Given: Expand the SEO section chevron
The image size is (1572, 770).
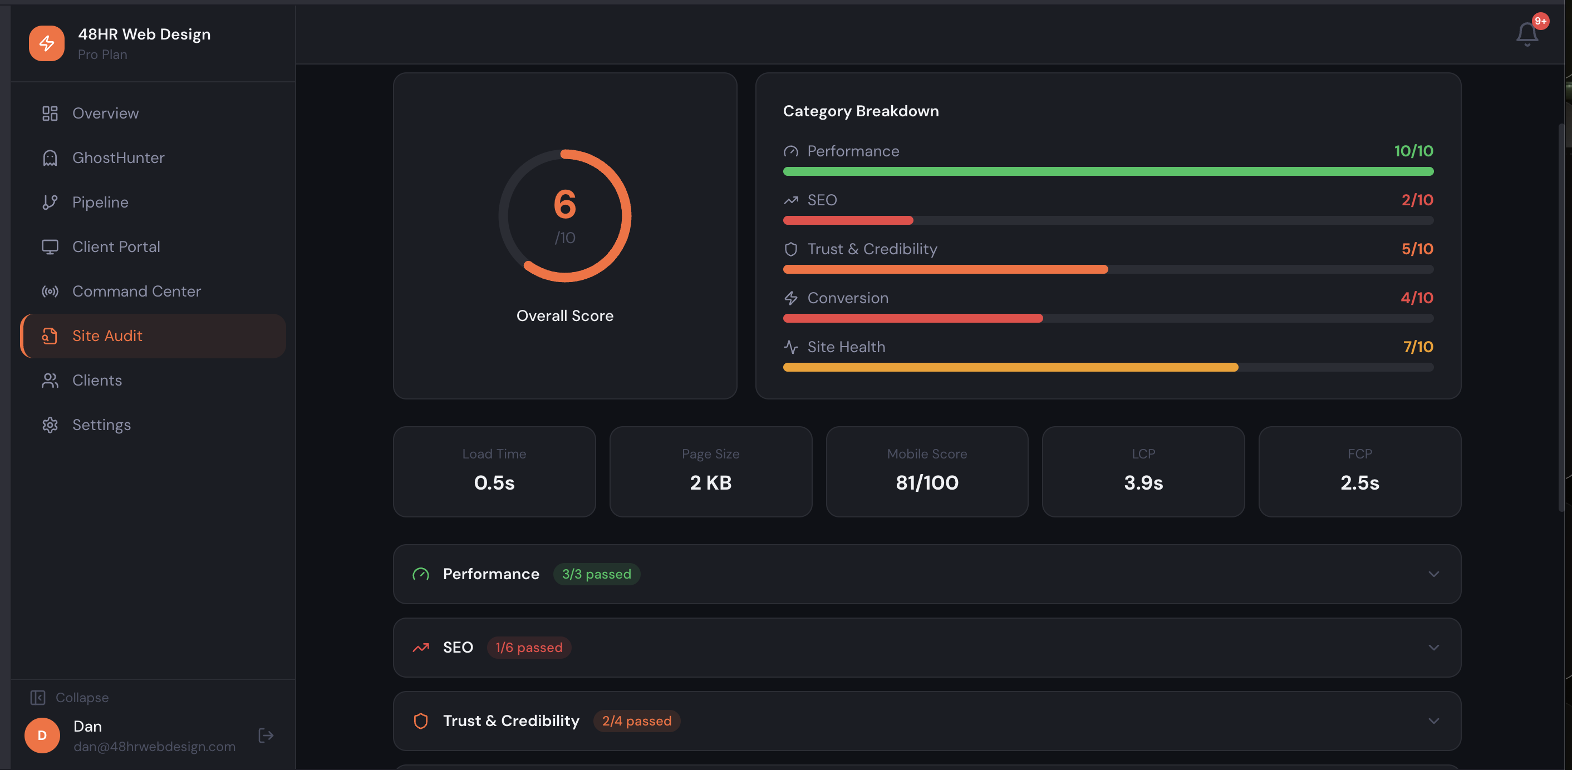Looking at the screenshot, I should [1433, 648].
